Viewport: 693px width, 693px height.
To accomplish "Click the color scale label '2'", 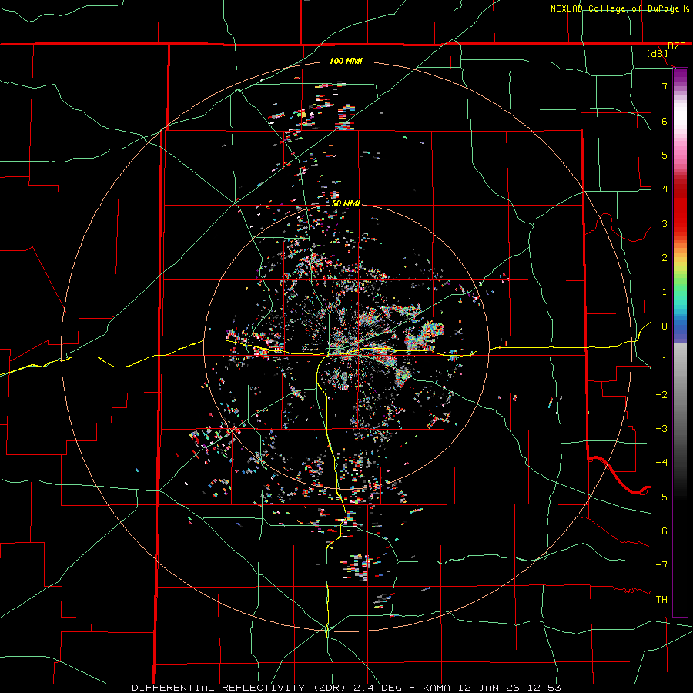I will (x=665, y=258).
